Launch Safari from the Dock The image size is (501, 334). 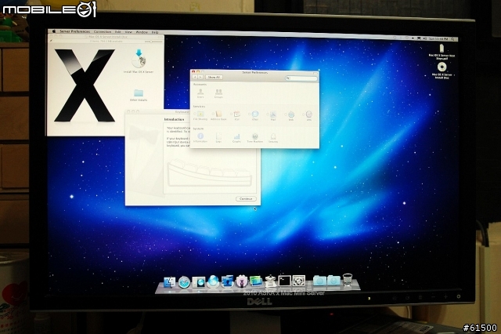(184, 282)
